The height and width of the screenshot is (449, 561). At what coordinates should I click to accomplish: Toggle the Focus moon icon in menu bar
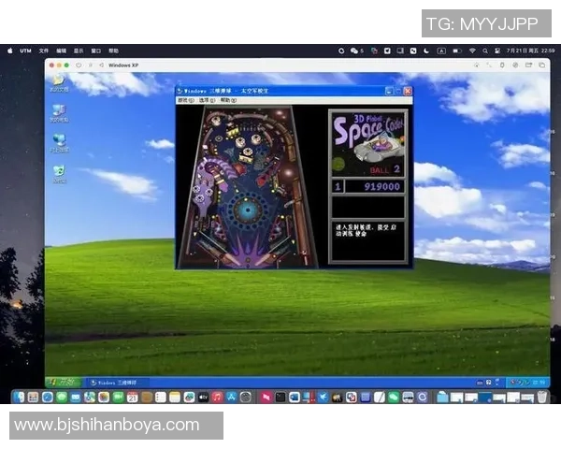(x=426, y=51)
